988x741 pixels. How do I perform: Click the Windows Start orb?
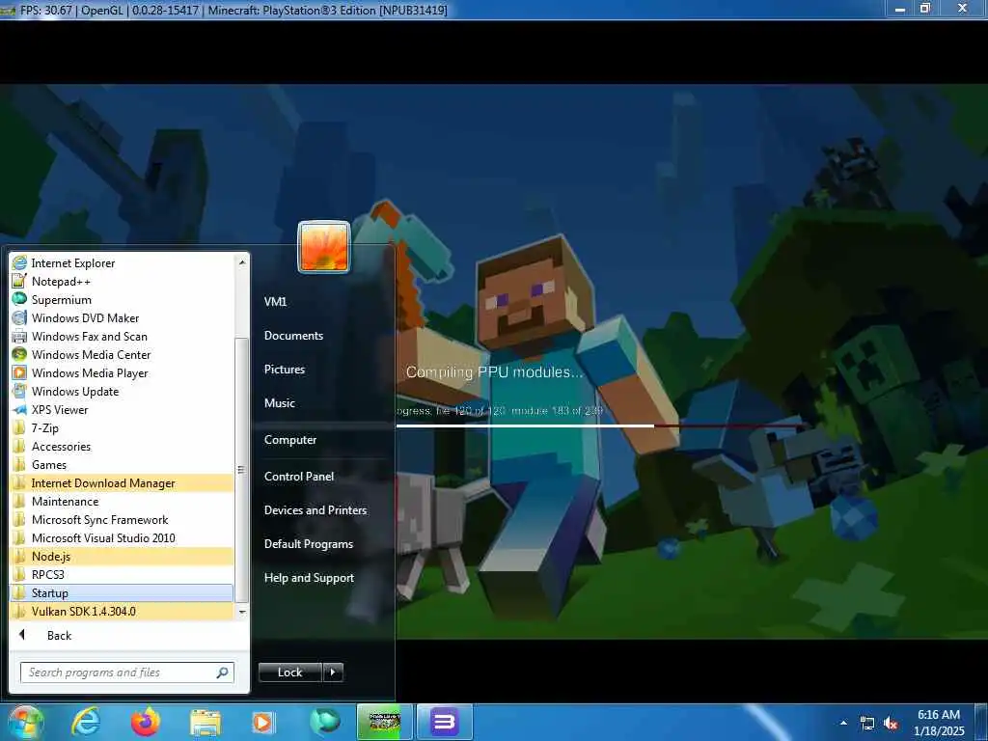point(25,722)
